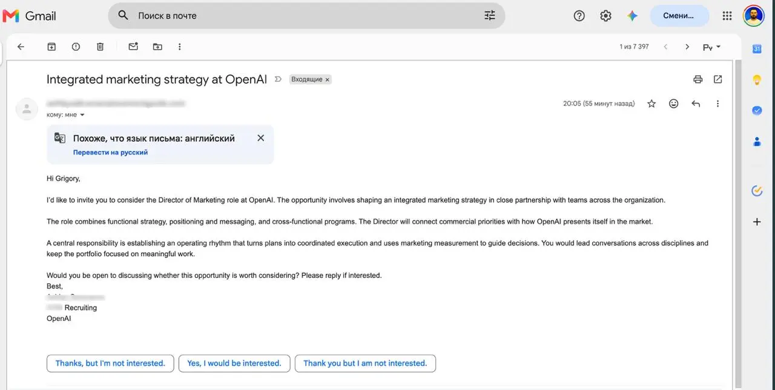Click the search magnifier icon
775x390 pixels.
click(x=123, y=16)
